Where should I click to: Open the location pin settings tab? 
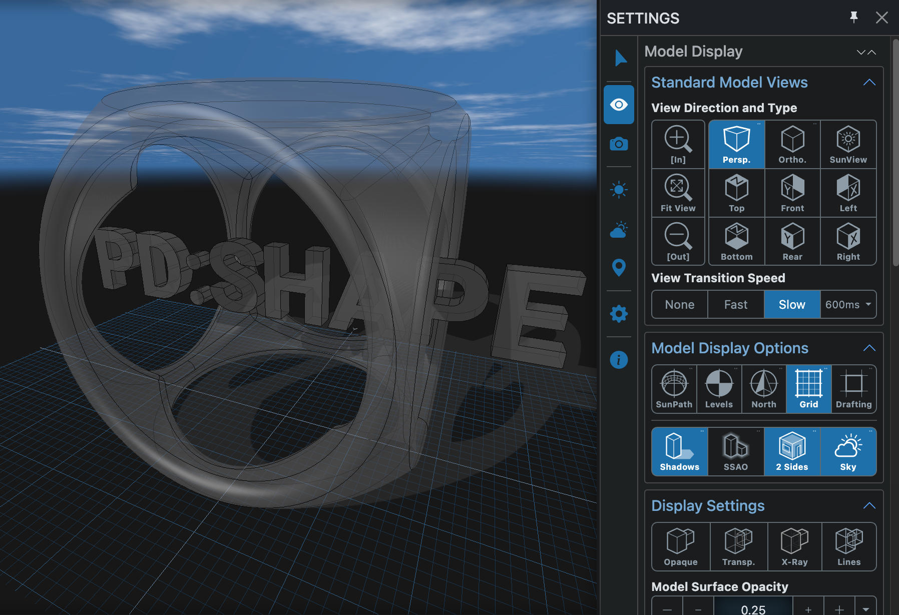coord(619,267)
